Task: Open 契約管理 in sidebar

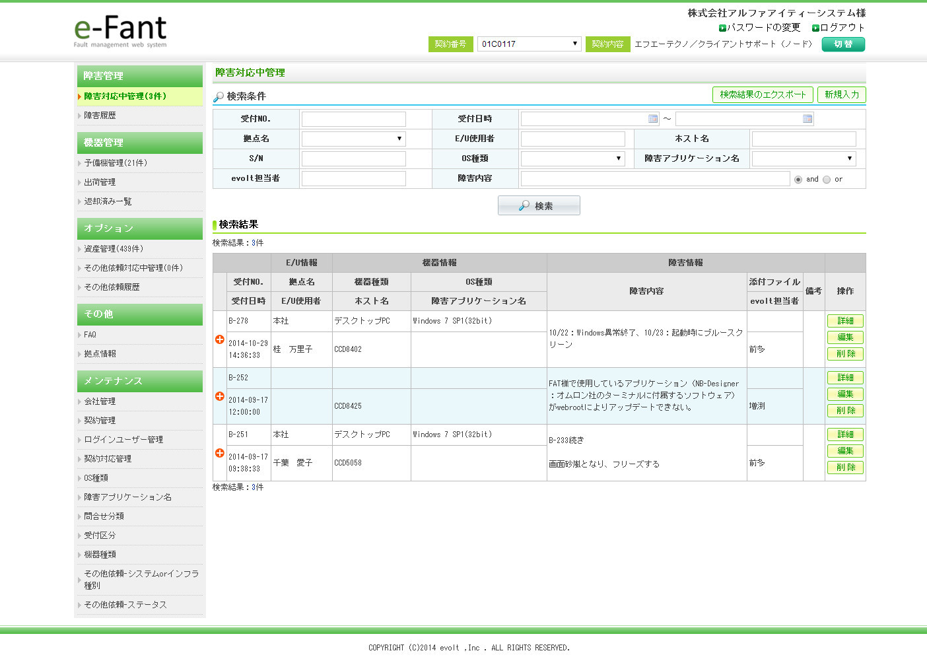Action: 100,421
